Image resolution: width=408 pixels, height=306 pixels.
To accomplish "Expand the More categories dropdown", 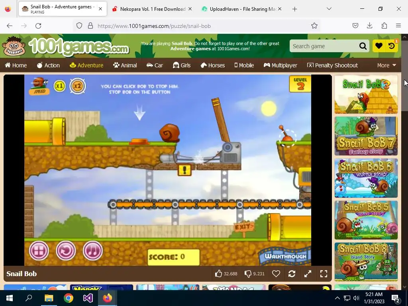I will (x=386, y=65).
